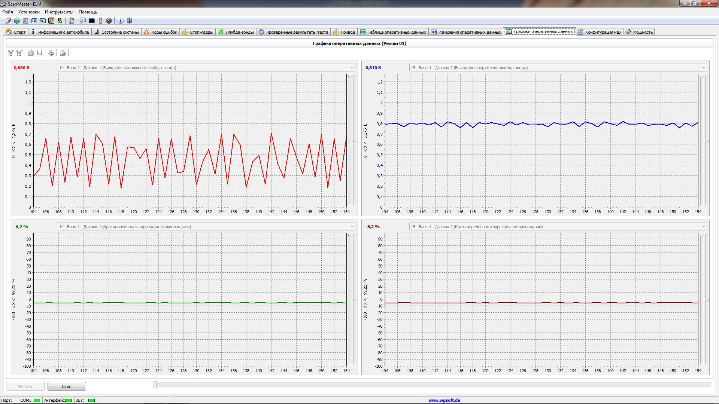This screenshot has height=404, width=719.
Task: Click the blue info circle icon
Action: [x=121, y=21]
